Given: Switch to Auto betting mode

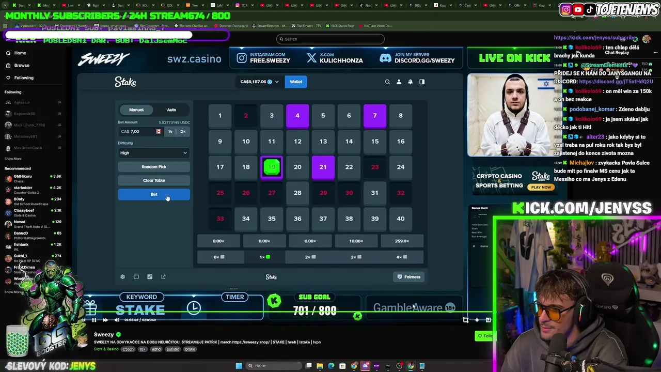Looking at the screenshot, I should coord(171,110).
